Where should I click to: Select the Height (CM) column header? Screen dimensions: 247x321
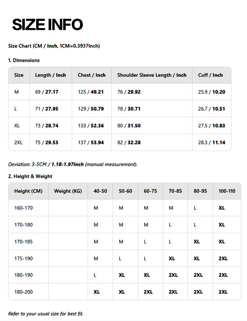[28, 191]
